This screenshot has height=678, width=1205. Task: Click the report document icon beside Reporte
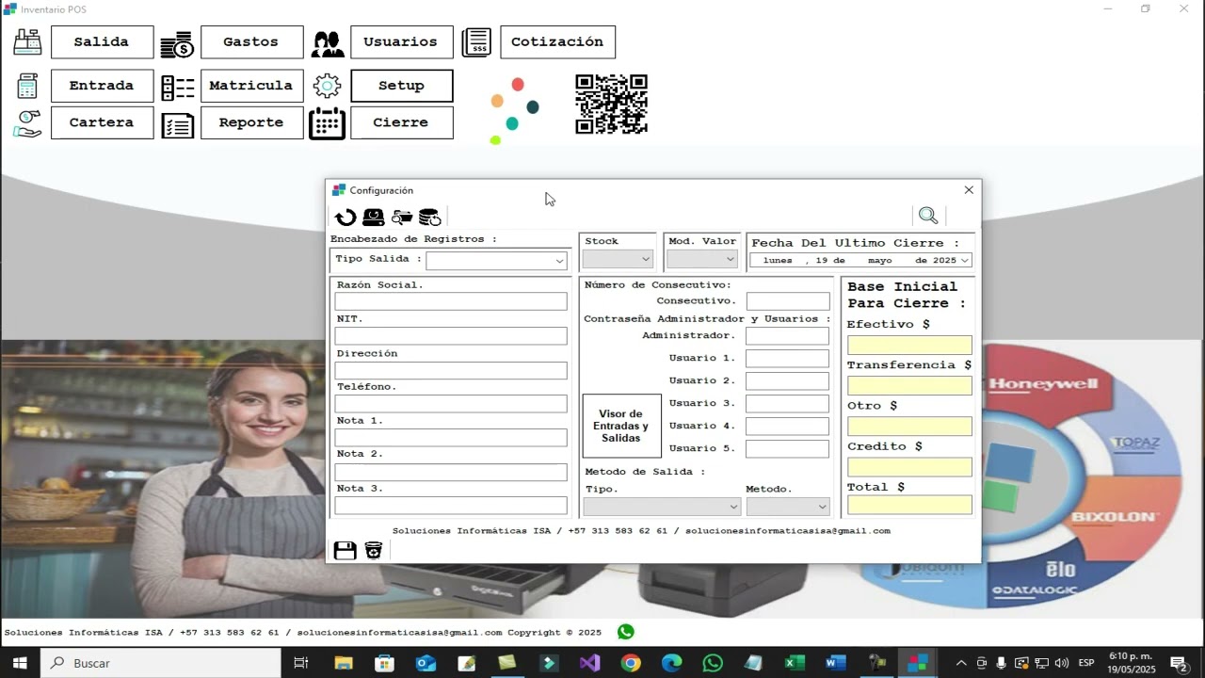(x=177, y=125)
